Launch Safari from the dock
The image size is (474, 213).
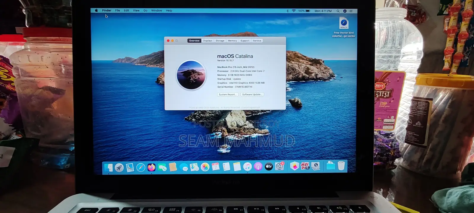click(x=141, y=167)
